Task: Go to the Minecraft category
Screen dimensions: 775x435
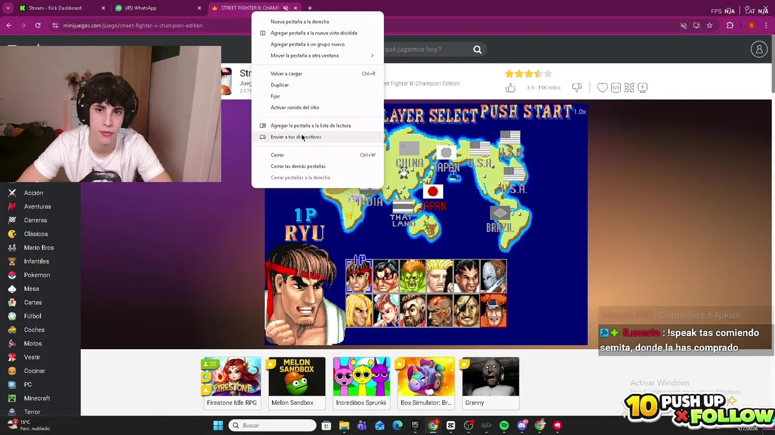Action: [37, 398]
